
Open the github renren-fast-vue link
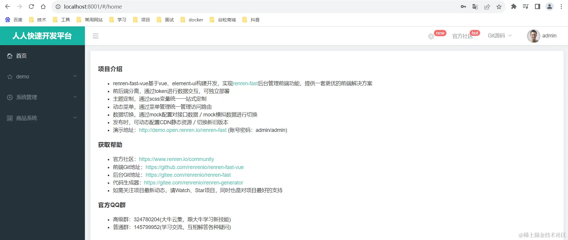(194, 167)
